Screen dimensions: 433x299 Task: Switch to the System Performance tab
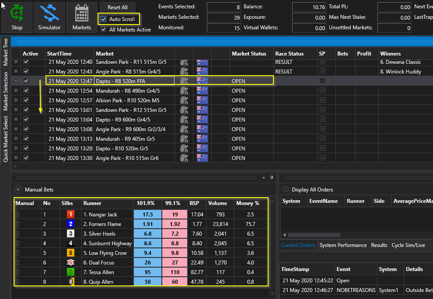coord(343,245)
